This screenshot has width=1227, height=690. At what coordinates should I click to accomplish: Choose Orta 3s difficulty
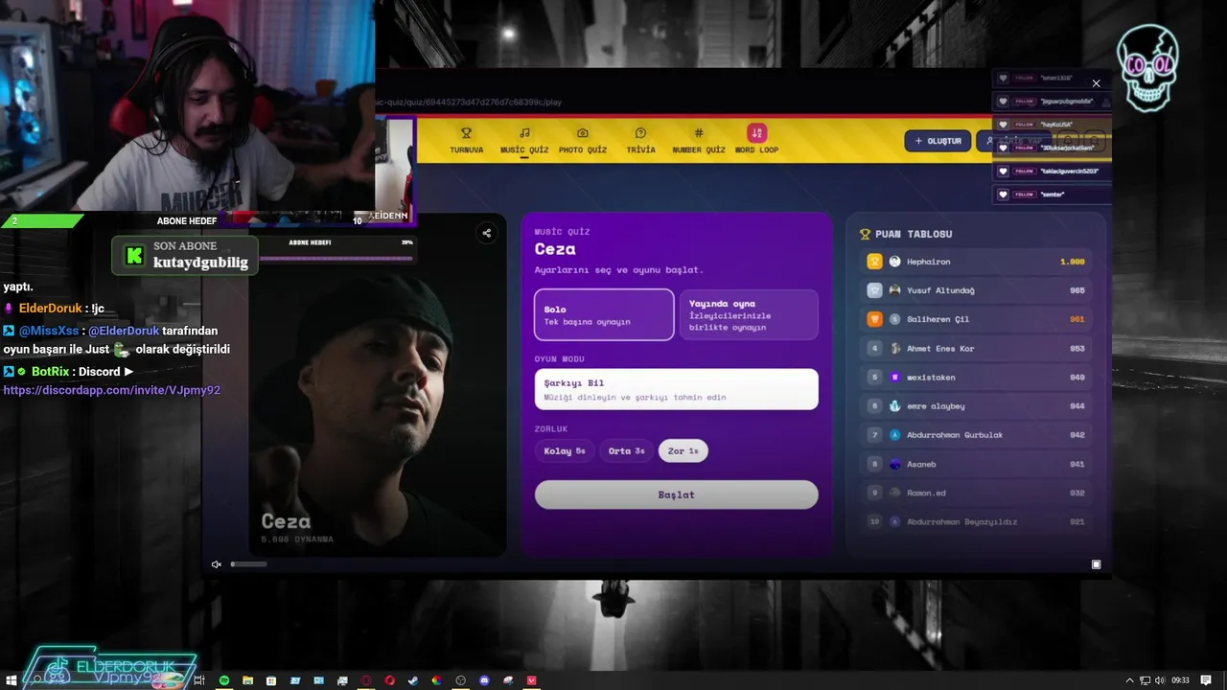(x=626, y=450)
